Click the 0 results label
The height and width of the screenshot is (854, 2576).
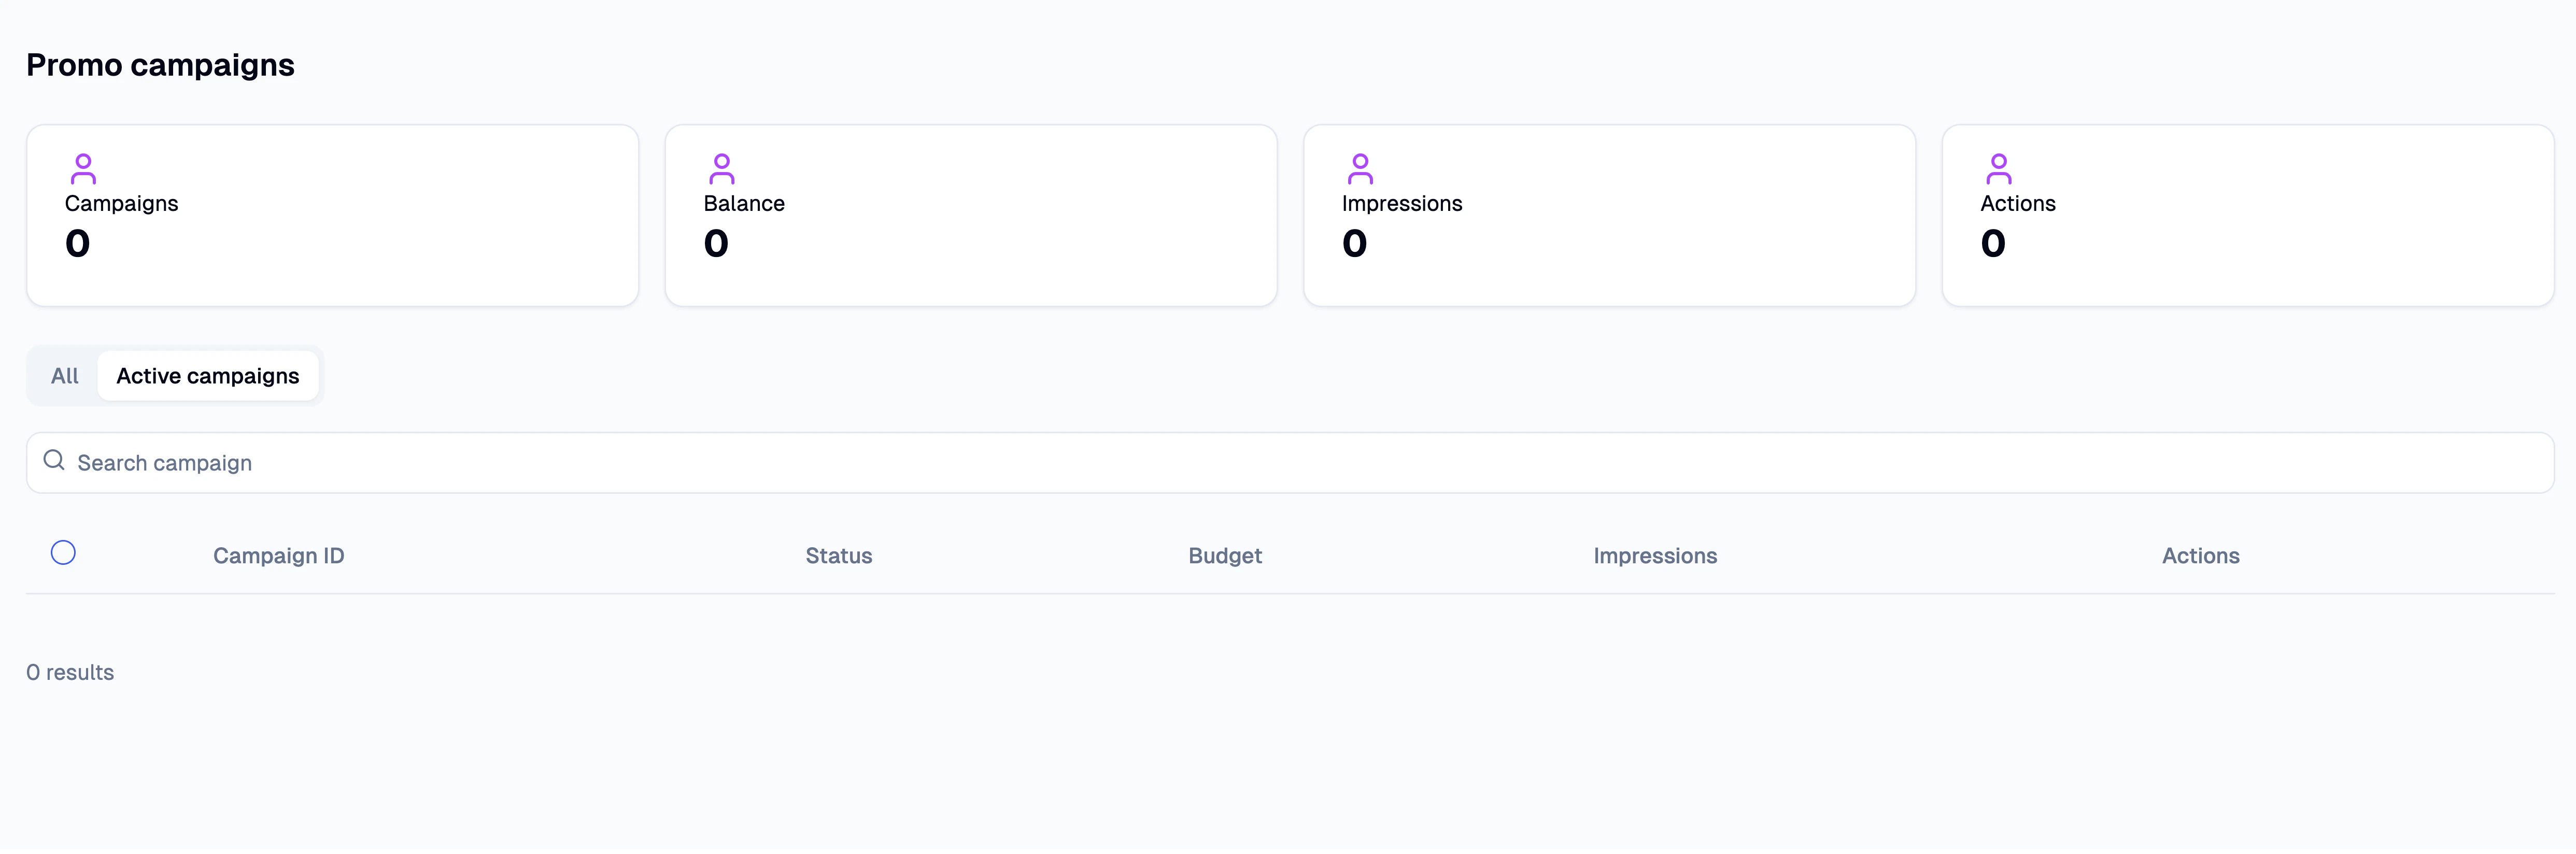click(70, 673)
